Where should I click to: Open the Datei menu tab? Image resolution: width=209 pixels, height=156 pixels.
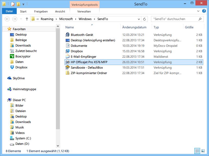click(9, 11)
